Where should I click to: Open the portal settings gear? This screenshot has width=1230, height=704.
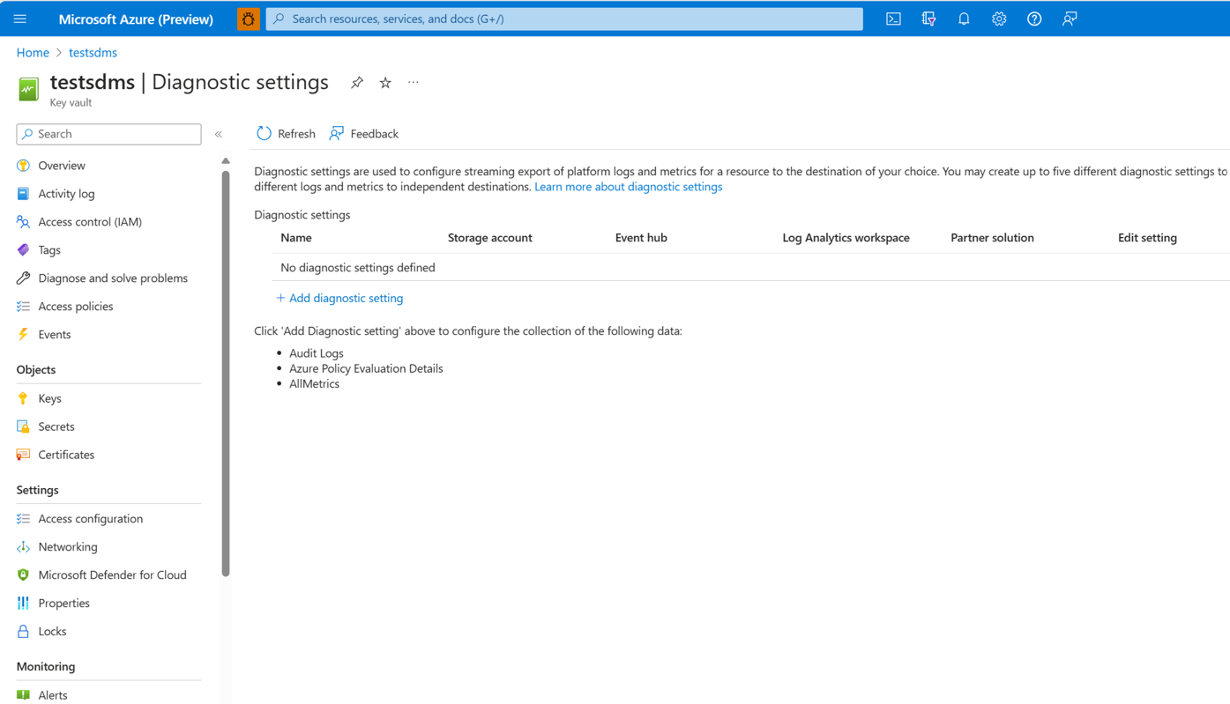(999, 19)
